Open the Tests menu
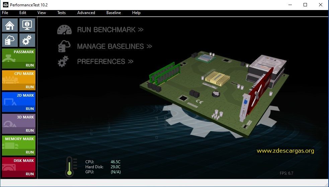Viewport: 329px width, 187px height. coord(62,13)
